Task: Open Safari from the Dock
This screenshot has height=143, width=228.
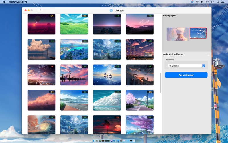Action: (x=114, y=140)
